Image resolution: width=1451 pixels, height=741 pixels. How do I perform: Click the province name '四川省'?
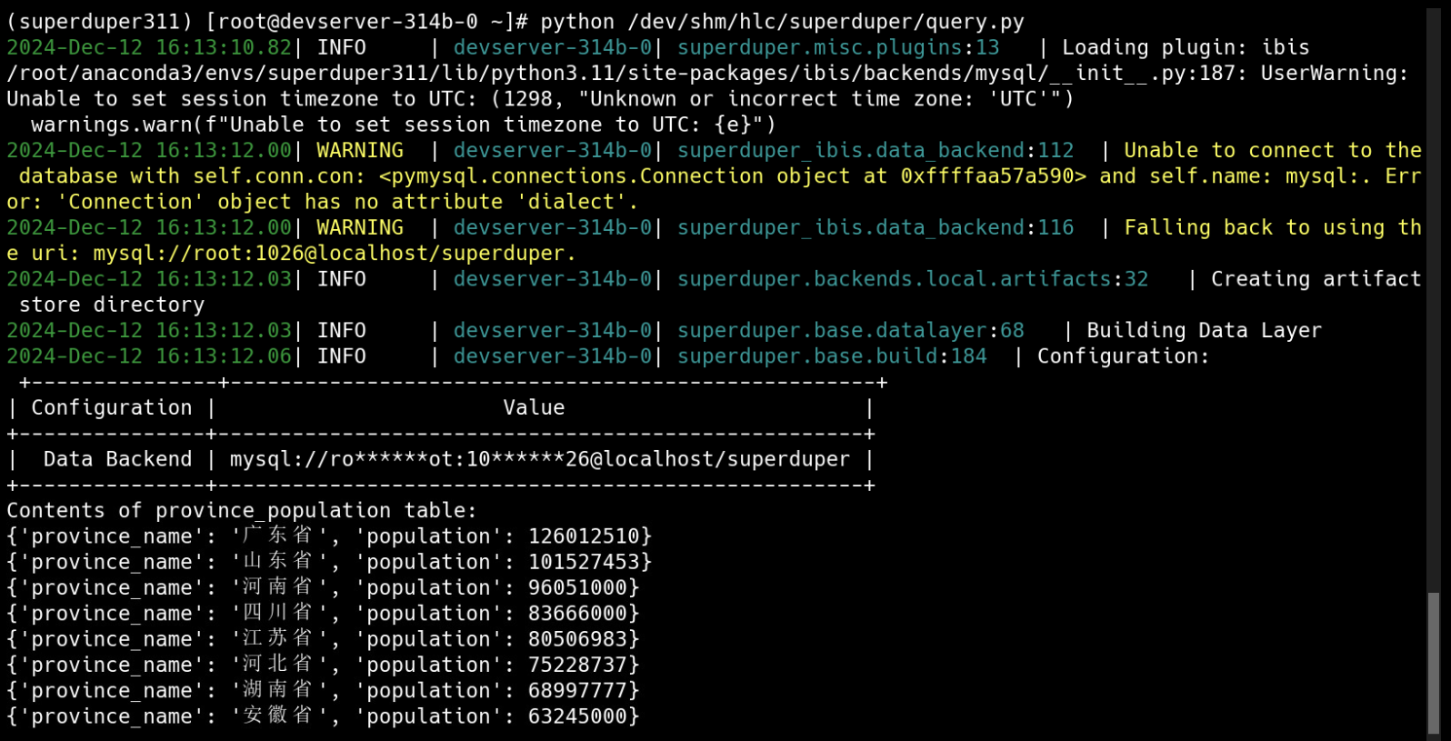(277, 614)
